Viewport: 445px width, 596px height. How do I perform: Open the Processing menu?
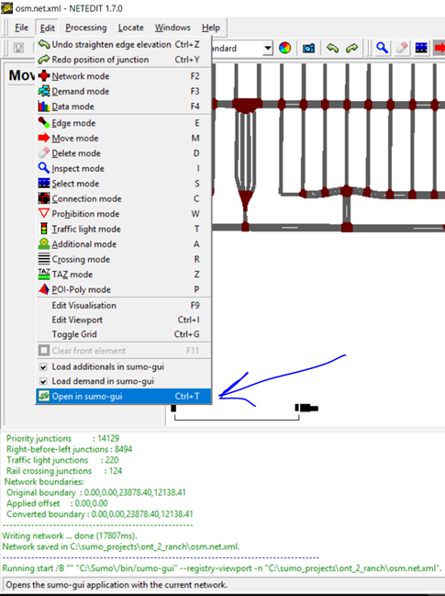(x=86, y=28)
